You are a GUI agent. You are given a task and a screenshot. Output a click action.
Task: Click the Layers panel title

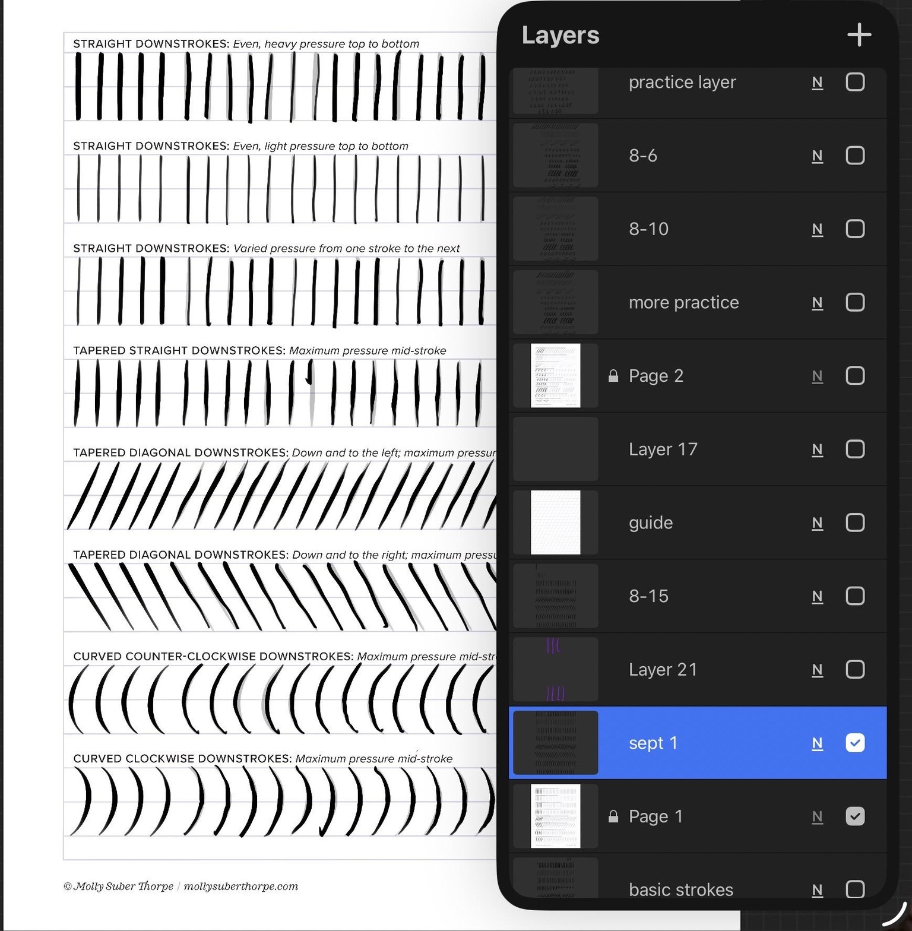560,36
